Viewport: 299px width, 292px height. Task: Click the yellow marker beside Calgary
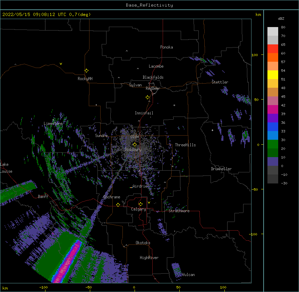140,204
